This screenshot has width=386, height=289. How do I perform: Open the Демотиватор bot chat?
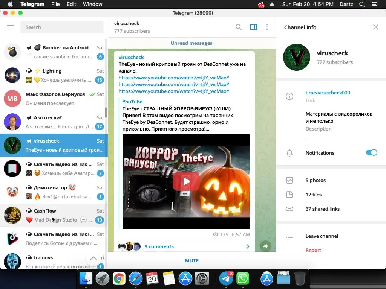click(x=54, y=192)
